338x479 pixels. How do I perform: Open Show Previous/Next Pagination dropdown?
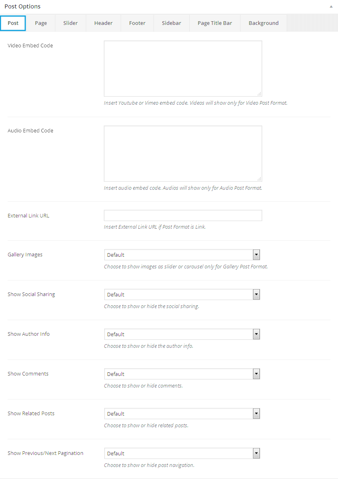[182, 453]
